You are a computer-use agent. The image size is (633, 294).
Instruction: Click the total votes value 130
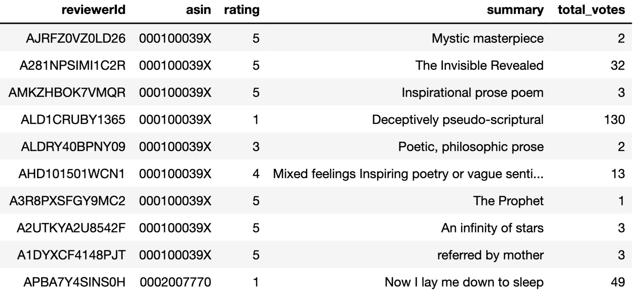tap(614, 120)
